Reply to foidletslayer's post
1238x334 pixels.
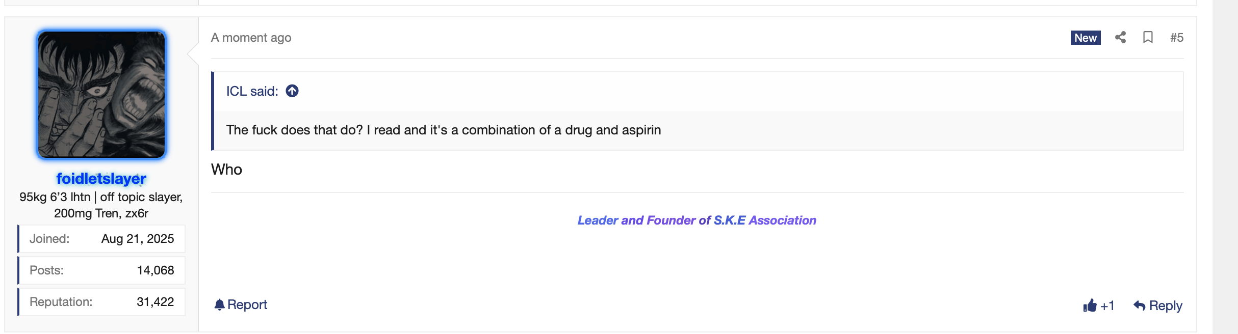coord(1158,305)
